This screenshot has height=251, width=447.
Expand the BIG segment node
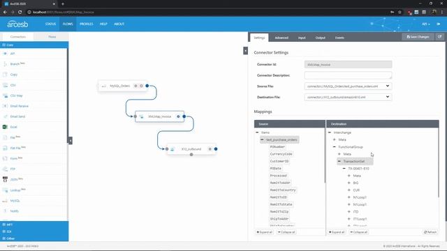pyautogui.click(x=349, y=183)
